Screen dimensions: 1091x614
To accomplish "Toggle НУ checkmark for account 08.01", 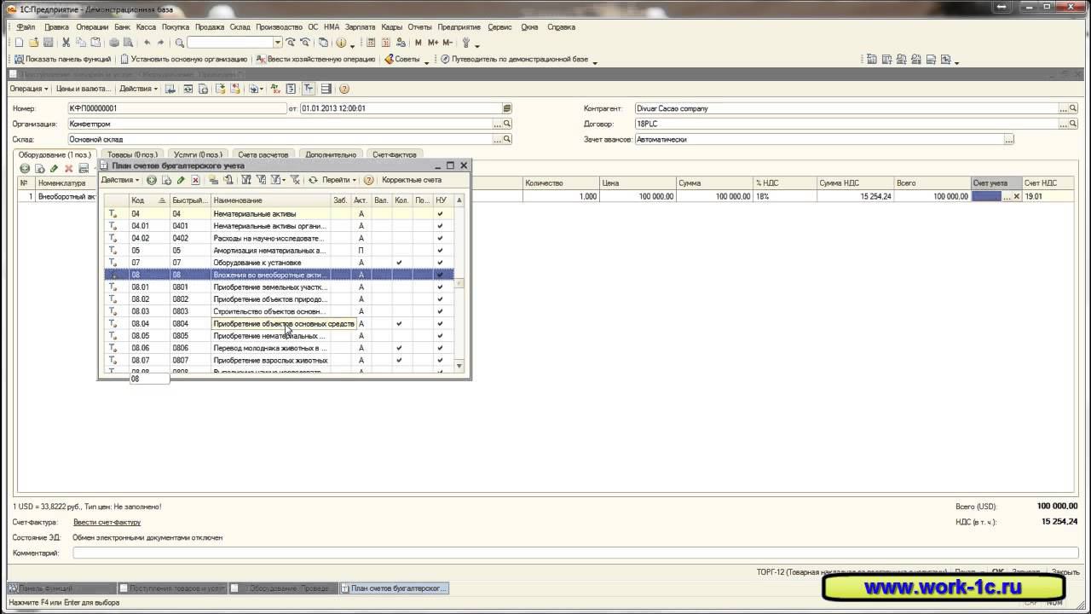I will (440, 287).
